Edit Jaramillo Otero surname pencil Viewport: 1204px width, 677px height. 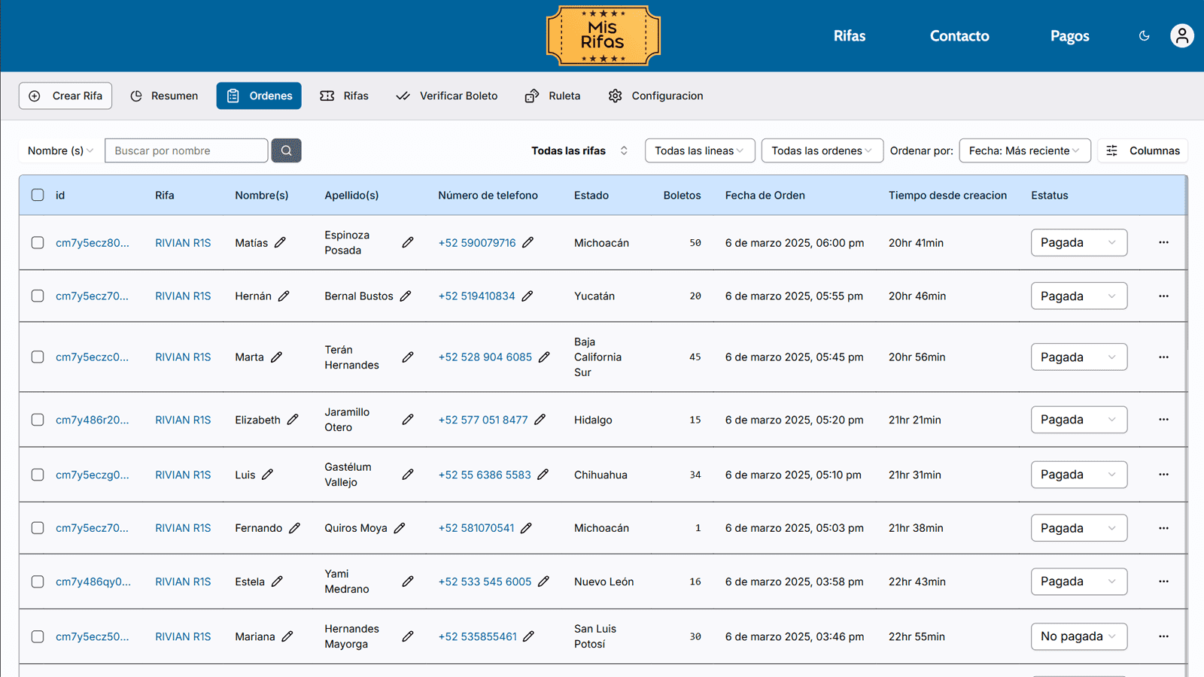point(407,419)
